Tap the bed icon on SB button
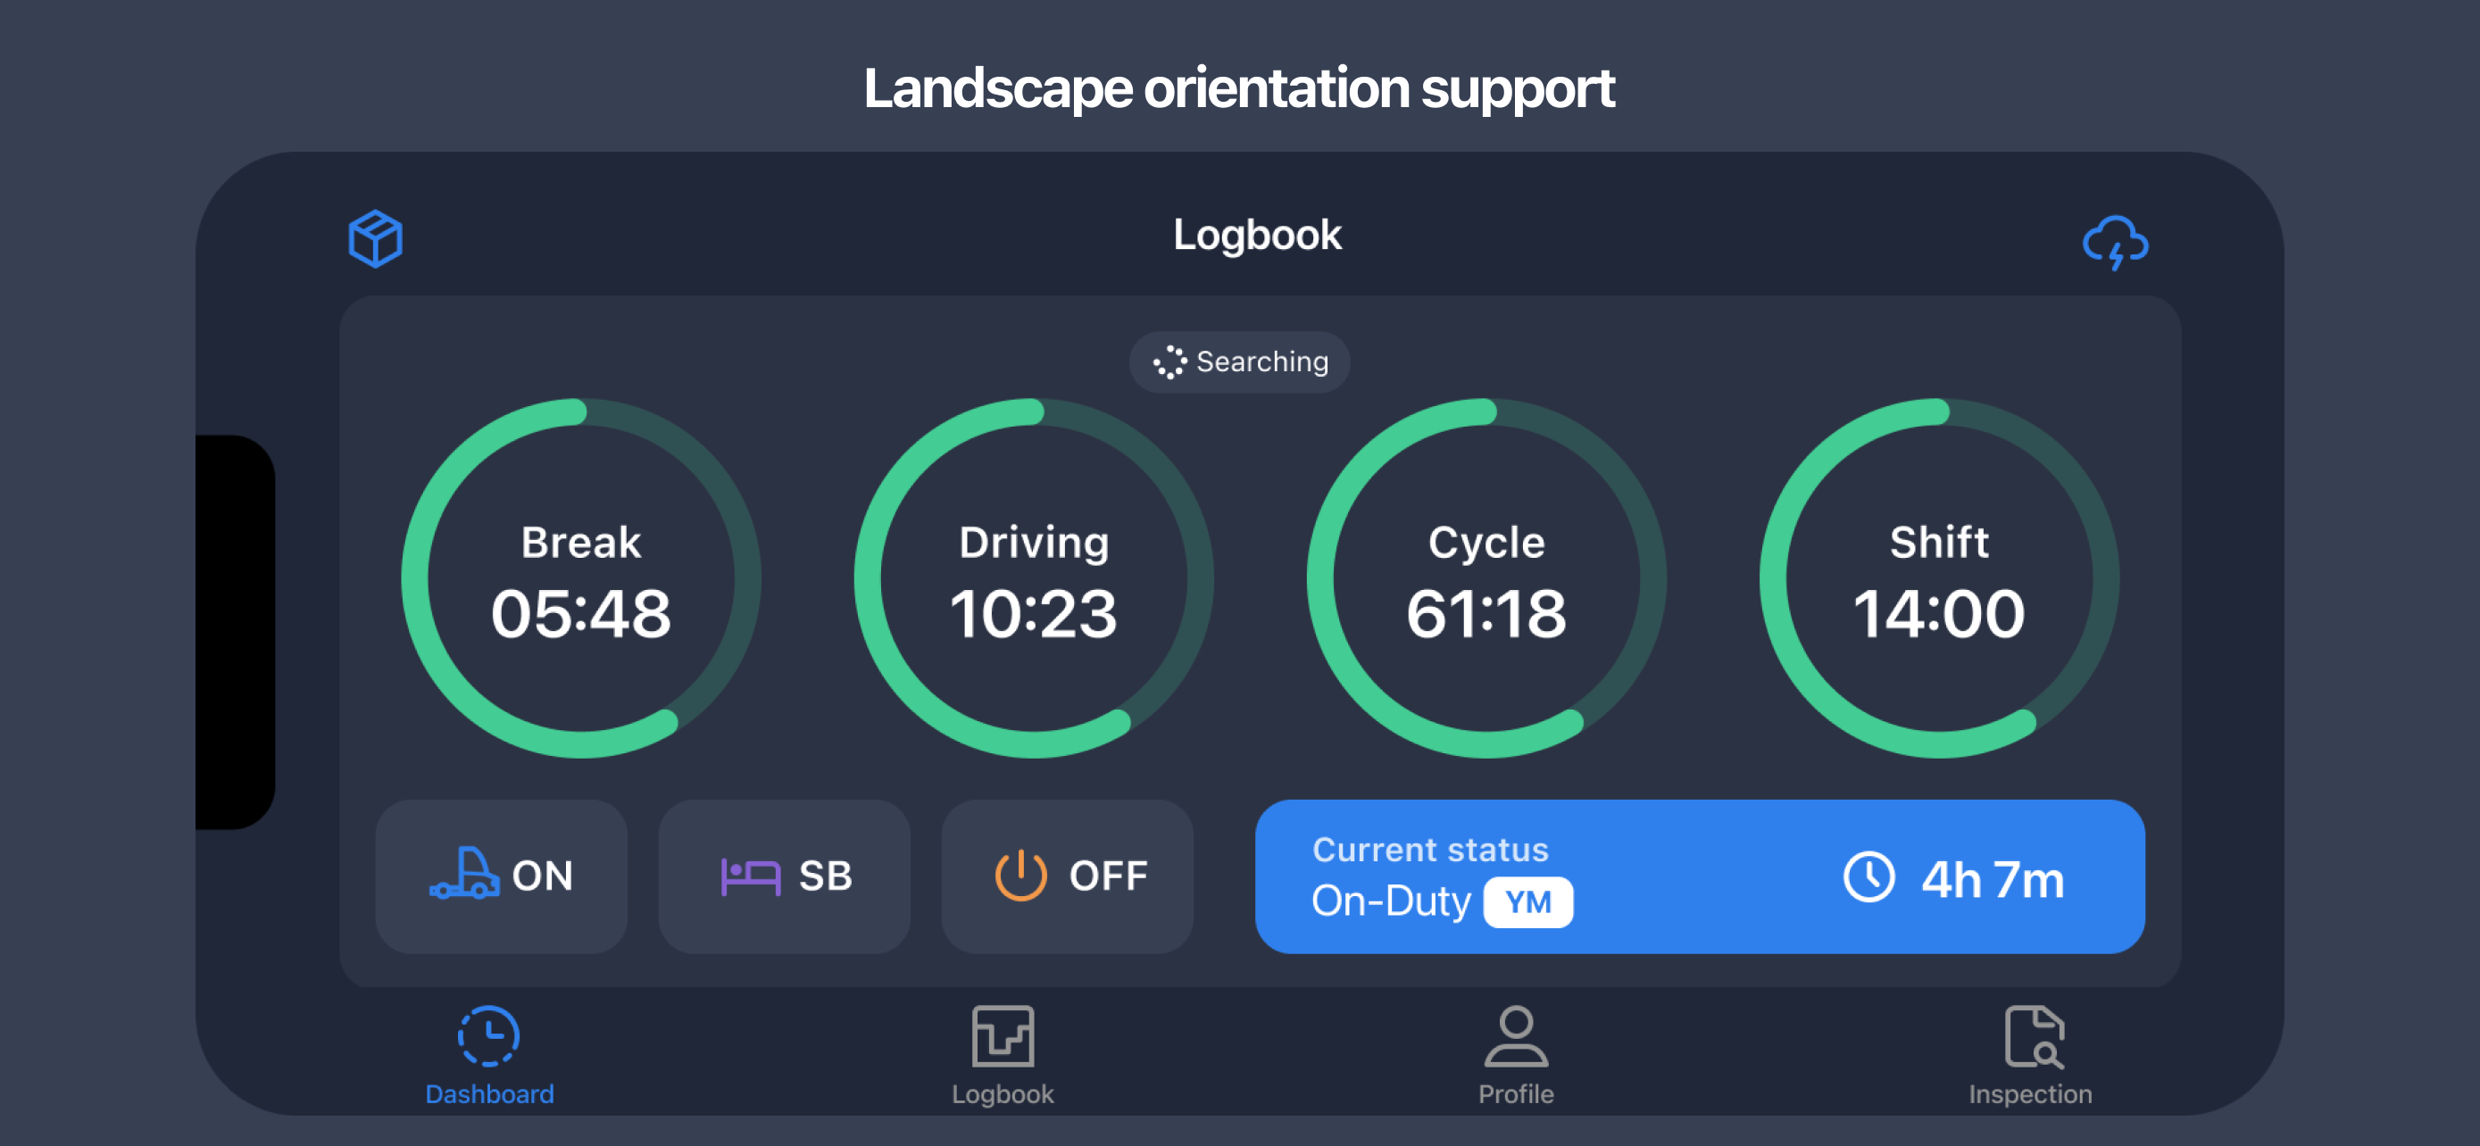 coord(750,876)
